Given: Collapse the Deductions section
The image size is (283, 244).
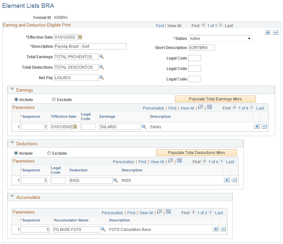Looking at the screenshot, I should 12,143.
